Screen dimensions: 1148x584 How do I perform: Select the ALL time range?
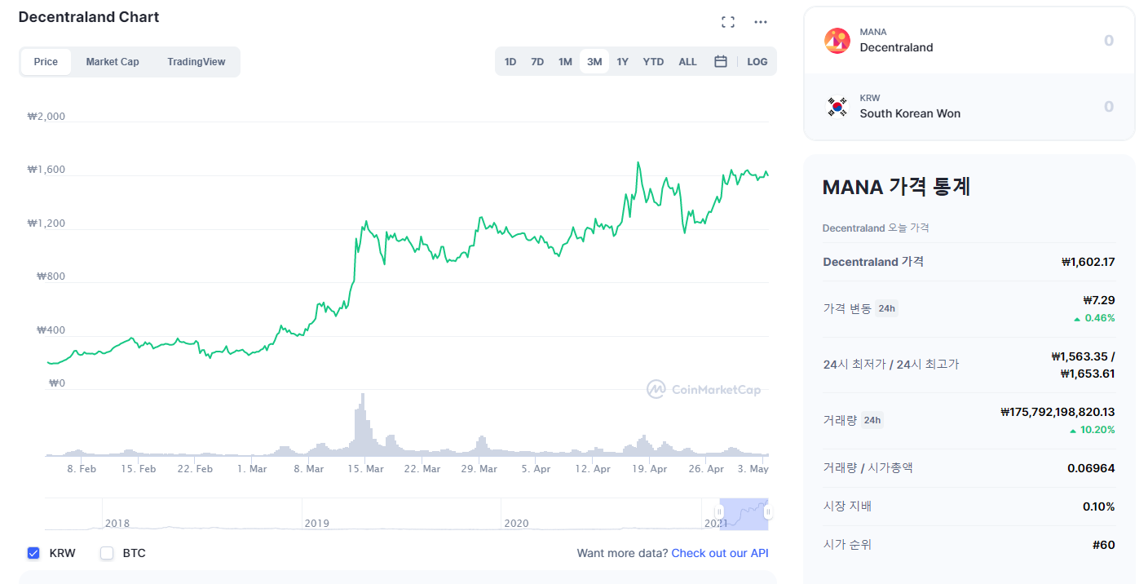pyautogui.click(x=688, y=61)
